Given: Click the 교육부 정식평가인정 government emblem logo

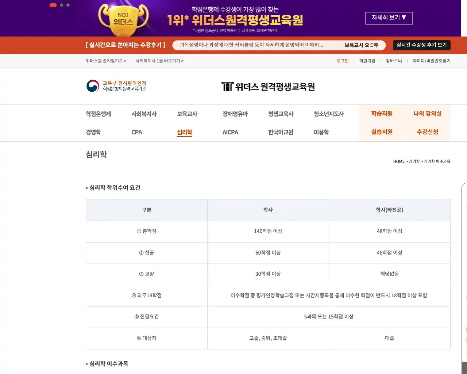Looking at the screenshot, I should [92, 86].
